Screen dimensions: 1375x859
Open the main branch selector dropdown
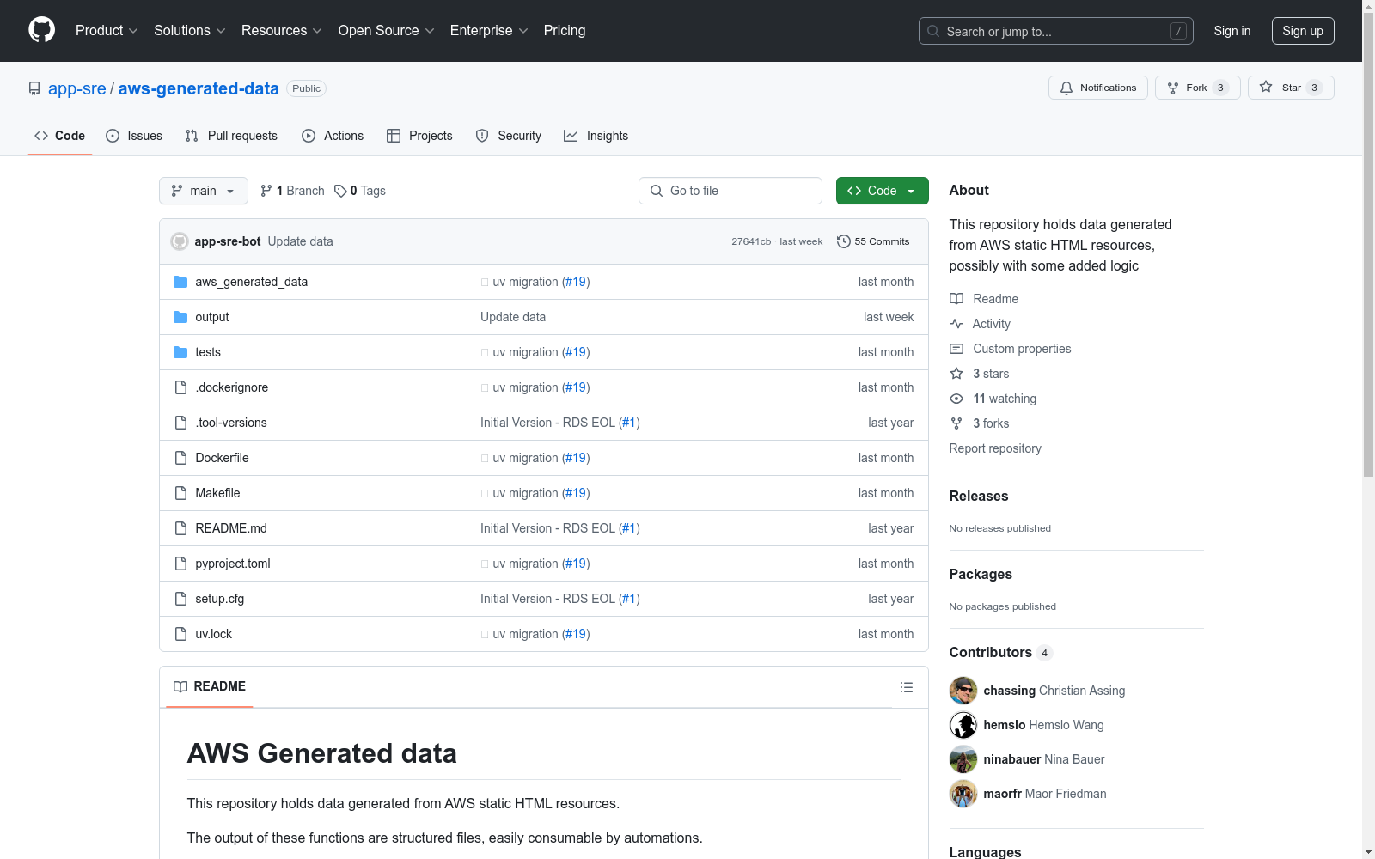point(204,191)
